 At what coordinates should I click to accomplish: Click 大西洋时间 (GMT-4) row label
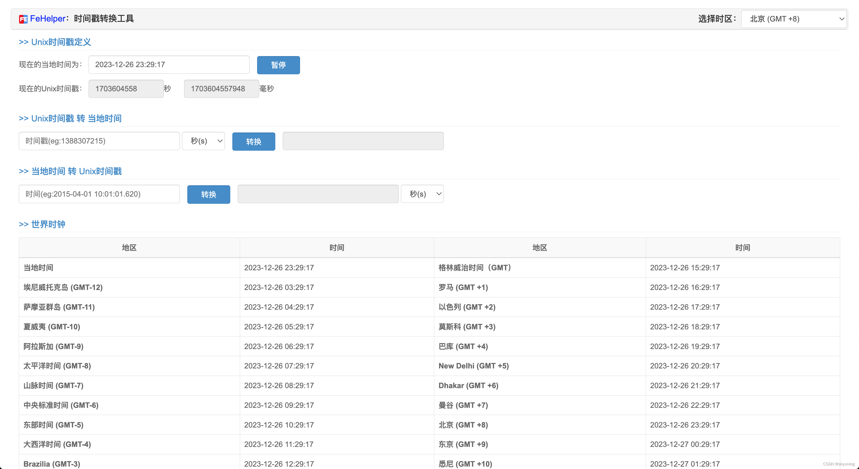tap(57, 444)
